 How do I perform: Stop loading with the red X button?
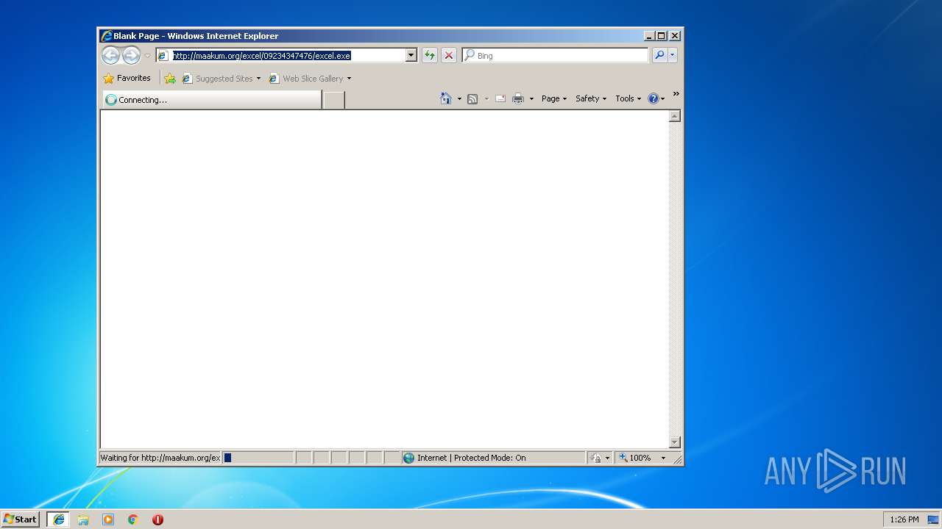[x=449, y=55]
